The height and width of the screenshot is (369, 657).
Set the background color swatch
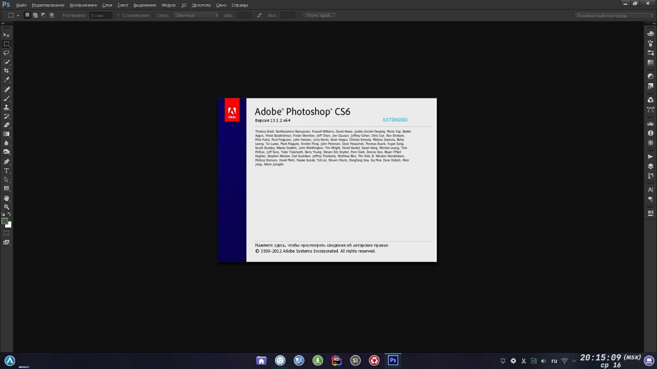click(x=9, y=225)
